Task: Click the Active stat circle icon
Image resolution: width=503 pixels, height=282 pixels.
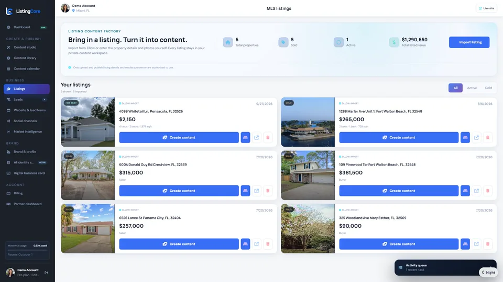Action: 338,42
